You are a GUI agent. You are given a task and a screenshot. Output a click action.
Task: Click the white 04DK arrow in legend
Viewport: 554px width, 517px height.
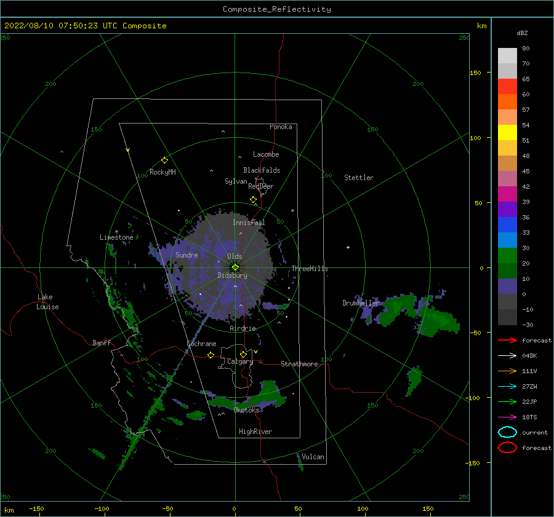tap(507, 355)
